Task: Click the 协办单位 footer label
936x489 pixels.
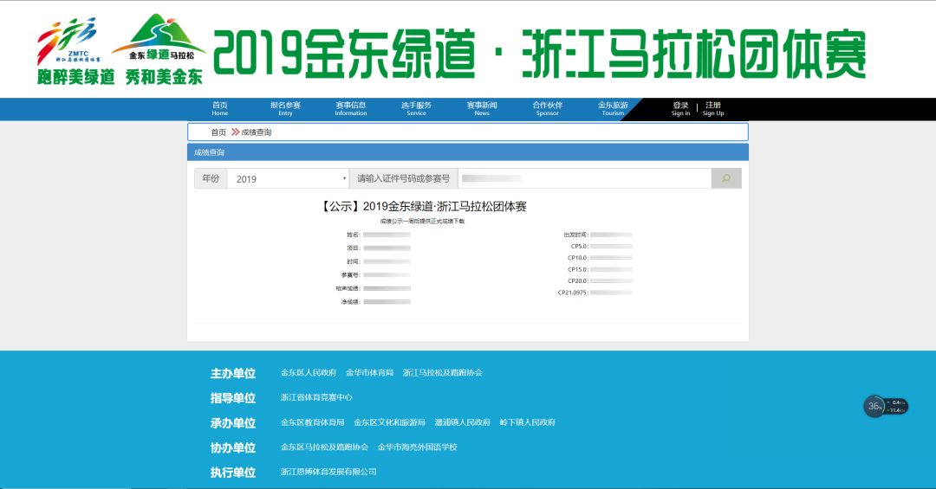Action: (x=233, y=447)
